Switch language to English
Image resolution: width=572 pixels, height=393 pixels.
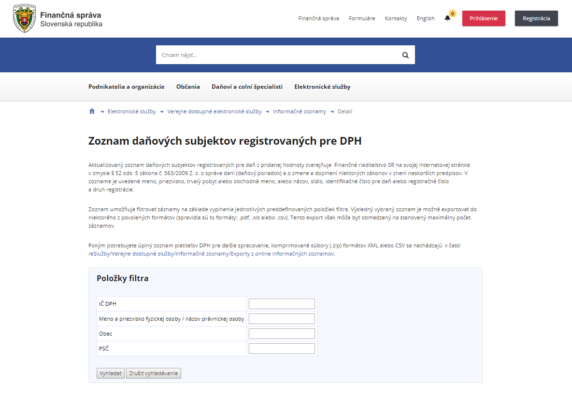426,18
